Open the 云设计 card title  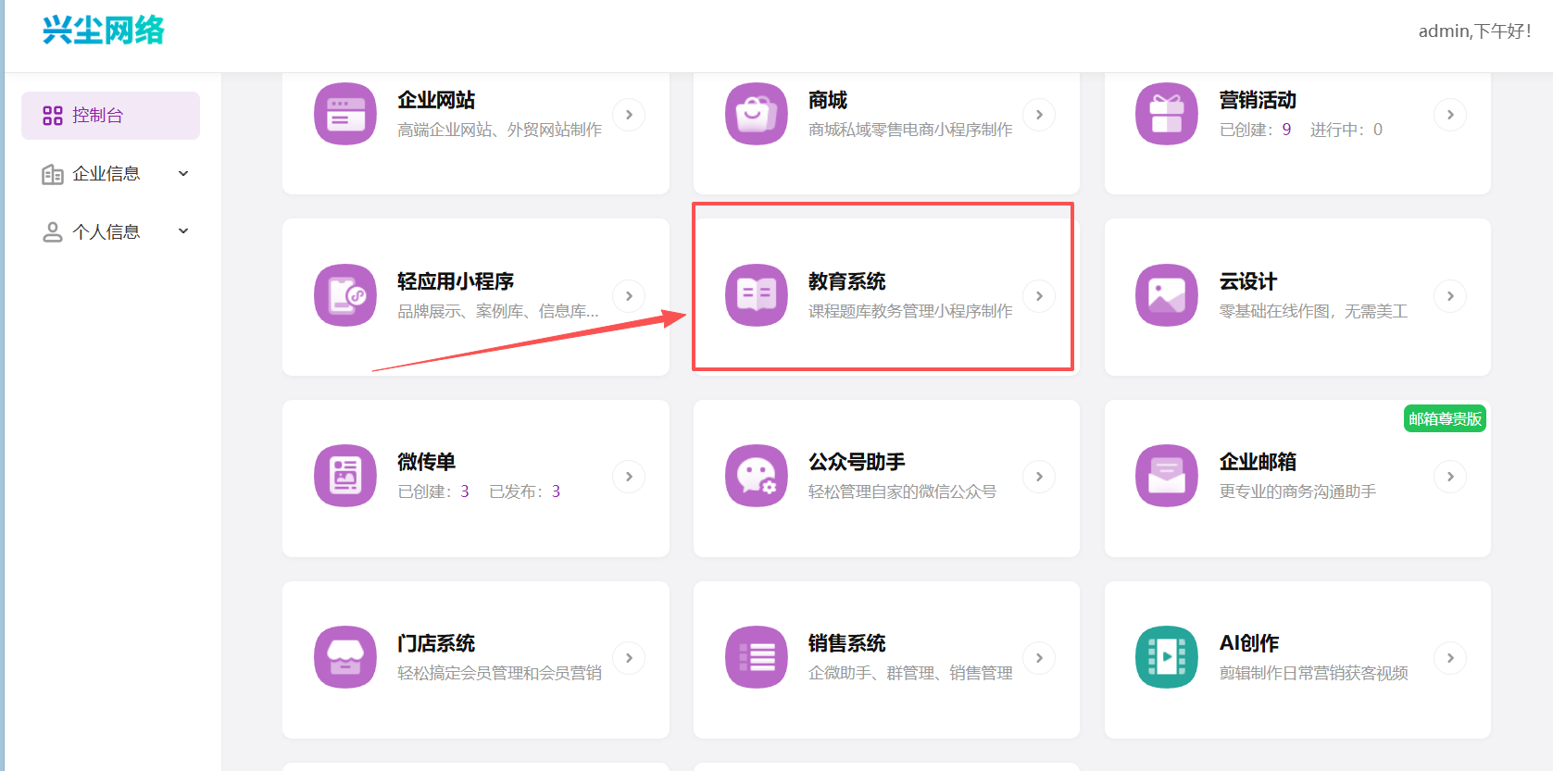1248,281
